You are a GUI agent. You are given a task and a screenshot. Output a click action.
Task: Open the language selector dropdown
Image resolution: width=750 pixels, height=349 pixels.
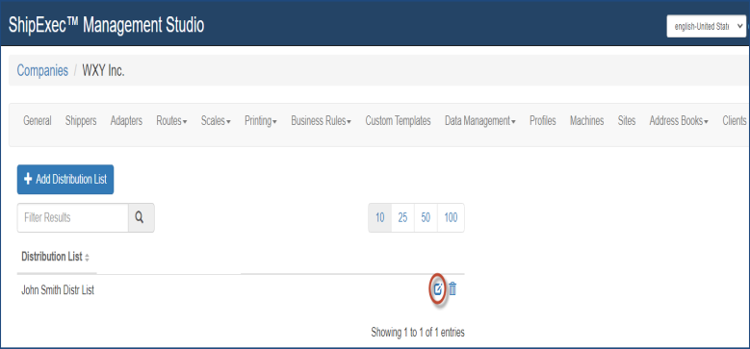[706, 27]
